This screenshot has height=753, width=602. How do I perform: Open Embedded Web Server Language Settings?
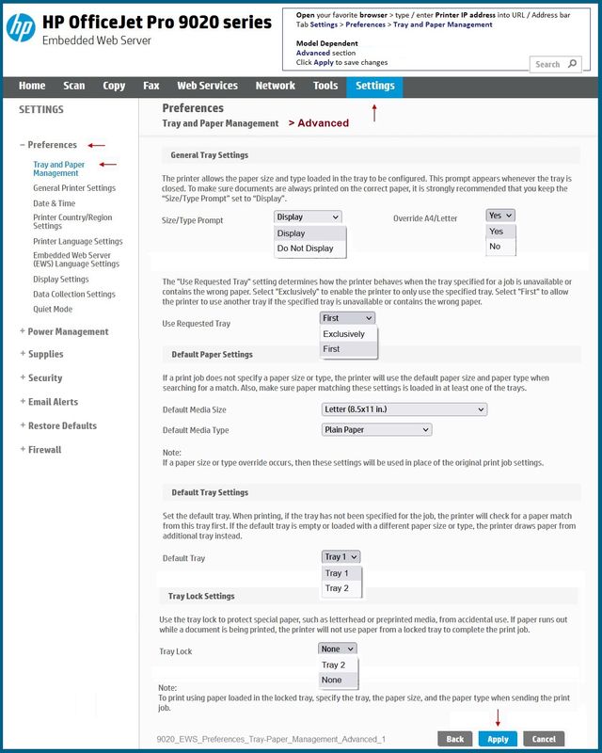point(76,260)
